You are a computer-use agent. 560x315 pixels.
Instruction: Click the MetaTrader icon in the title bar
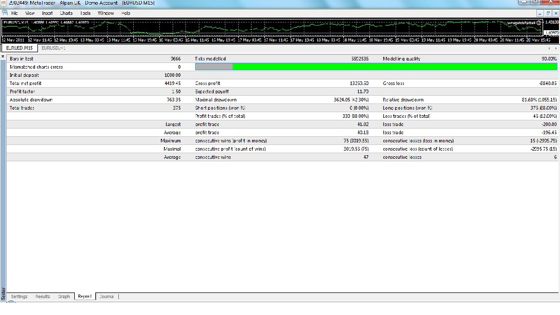pyautogui.click(x=4, y=3)
